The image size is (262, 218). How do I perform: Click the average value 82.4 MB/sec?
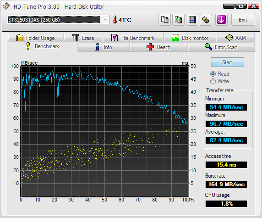pyautogui.click(x=226, y=140)
